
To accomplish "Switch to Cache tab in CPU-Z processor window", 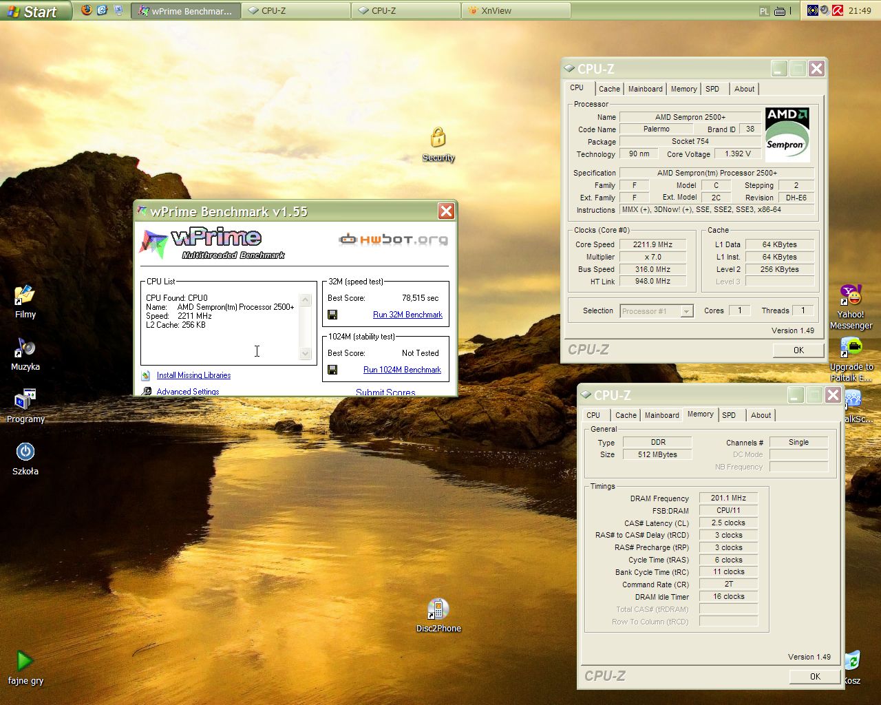I will pyautogui.click(x=609, y=89).
